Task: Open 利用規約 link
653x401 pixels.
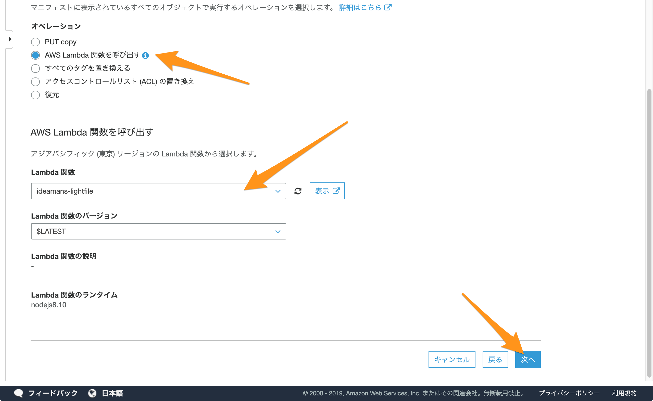Action: pyautogui.click(x=624, y=393)
